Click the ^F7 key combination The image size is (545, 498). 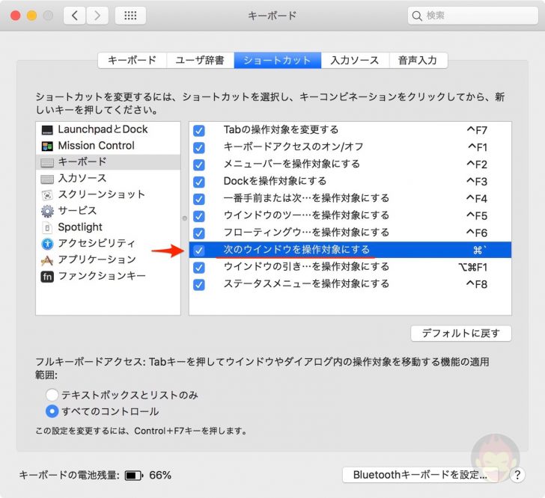477,131
